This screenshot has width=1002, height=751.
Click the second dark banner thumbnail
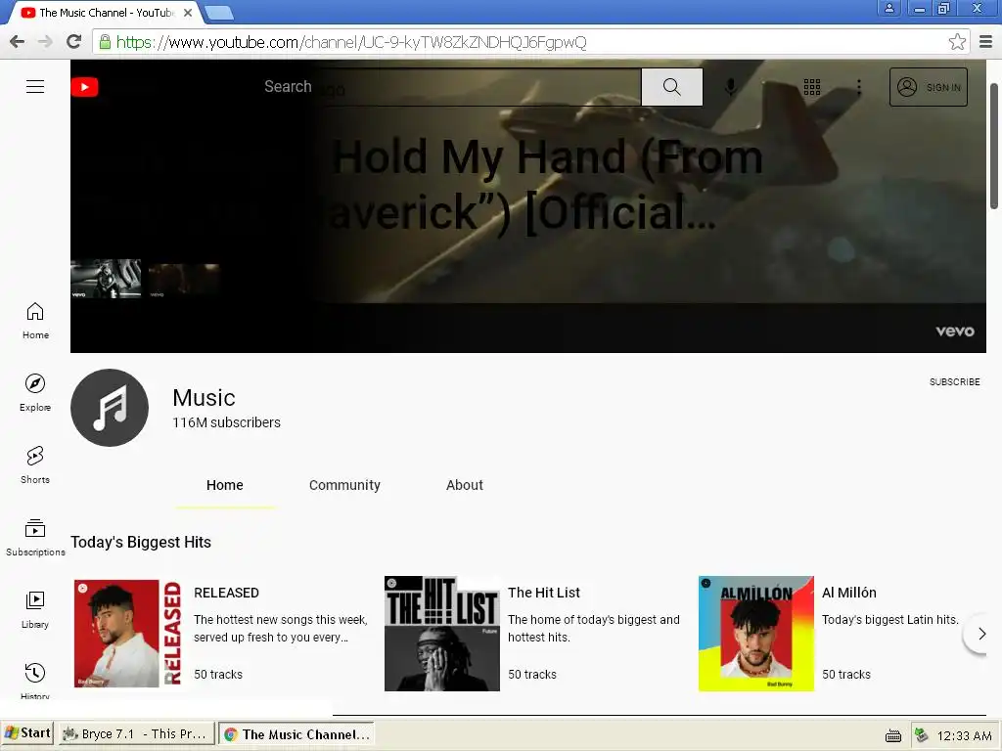click(184, 280)
